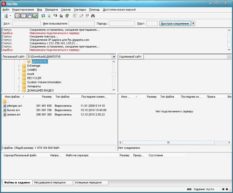Viewport: 233px width, 193px height.
Task: Click the remote pane horizontal scrollbar thumb
Action: [169, 143]
